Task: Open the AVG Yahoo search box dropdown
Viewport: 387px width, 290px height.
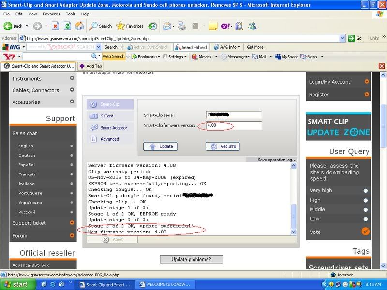Action: [x=99, y=47]
